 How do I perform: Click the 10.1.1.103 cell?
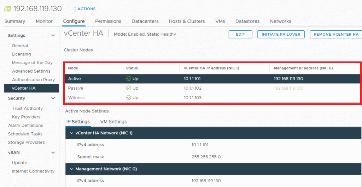(x=193, y=98)
